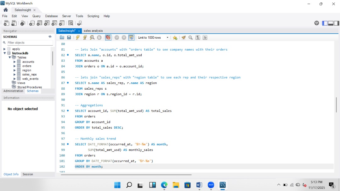Image resolution: width=340 pixels, height=191 pixels.
Task: Reconnect to DBMS icon
Action: 79,23
